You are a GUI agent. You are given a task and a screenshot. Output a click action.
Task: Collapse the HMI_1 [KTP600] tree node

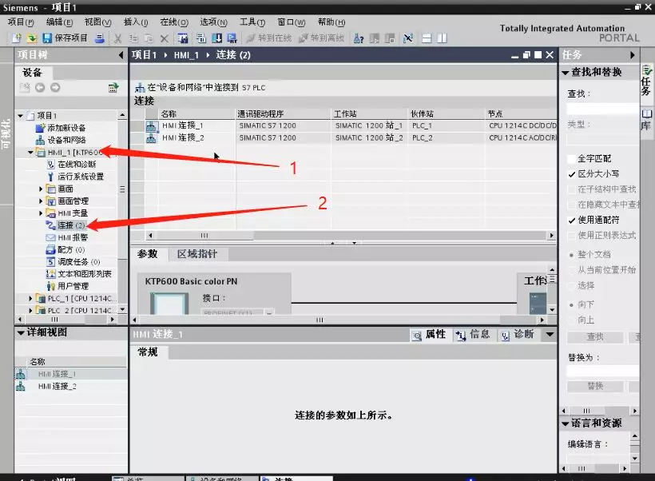[x=30, y=152]
